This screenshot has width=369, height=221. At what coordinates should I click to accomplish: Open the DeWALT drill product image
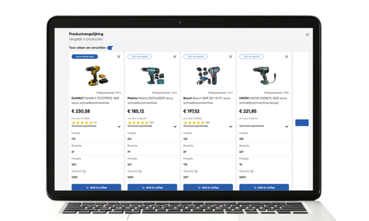[x=96, y=76]
